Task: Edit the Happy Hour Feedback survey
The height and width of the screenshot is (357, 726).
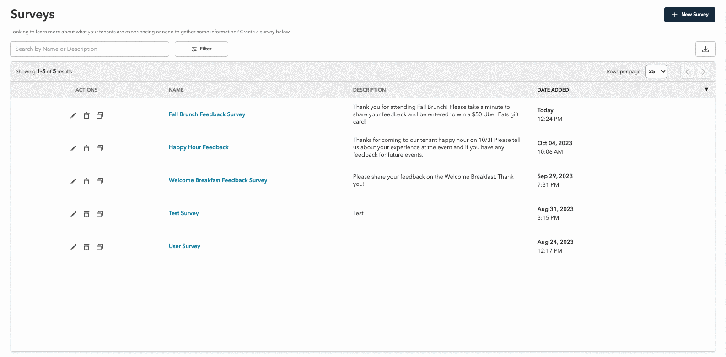Action: (x=73, y=148)
